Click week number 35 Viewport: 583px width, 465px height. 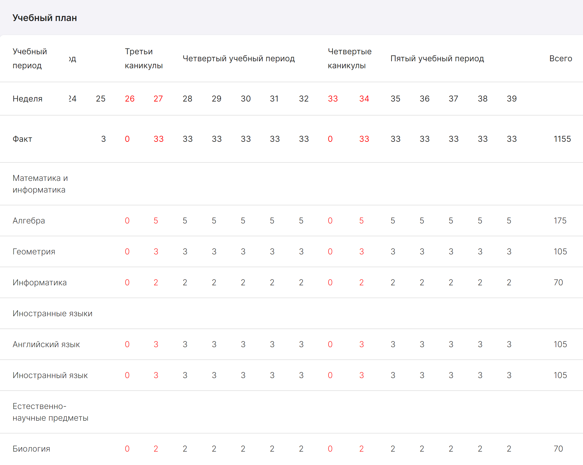(x=396, y=99)
